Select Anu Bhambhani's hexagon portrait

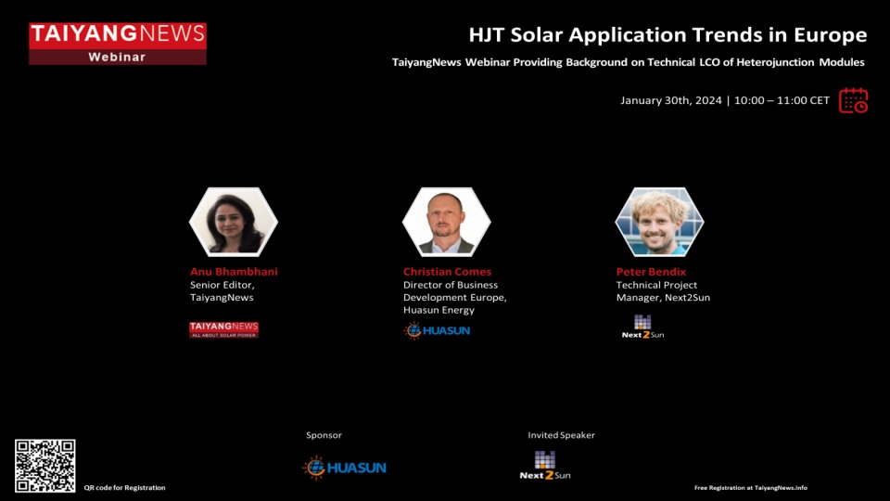(234, 222)
